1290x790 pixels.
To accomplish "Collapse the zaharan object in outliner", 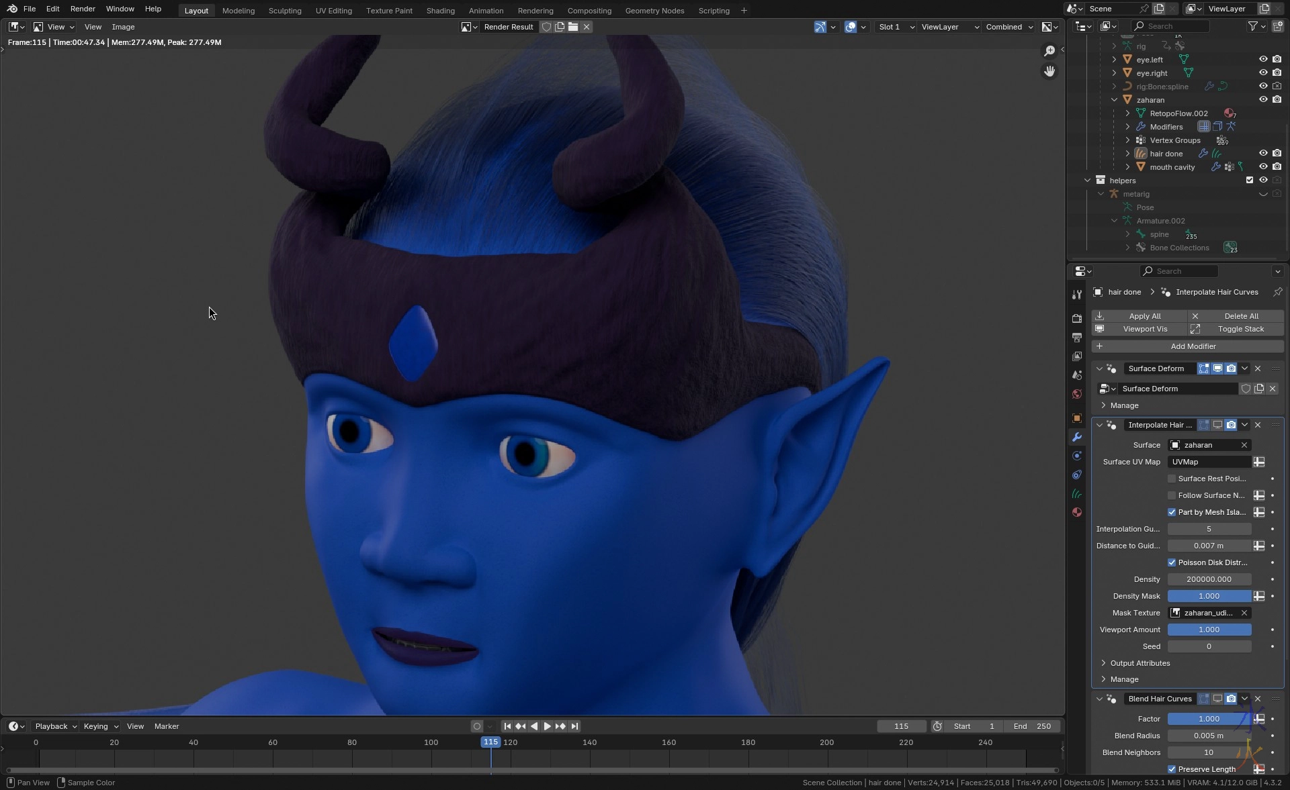I will click(x=1115, y=100).
